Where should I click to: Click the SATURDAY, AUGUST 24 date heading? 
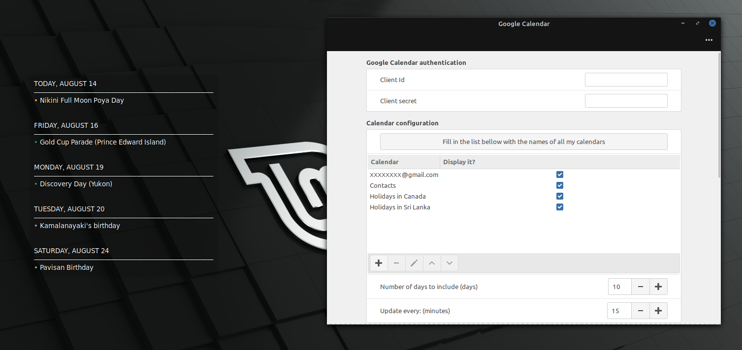[x=71, y=251]
